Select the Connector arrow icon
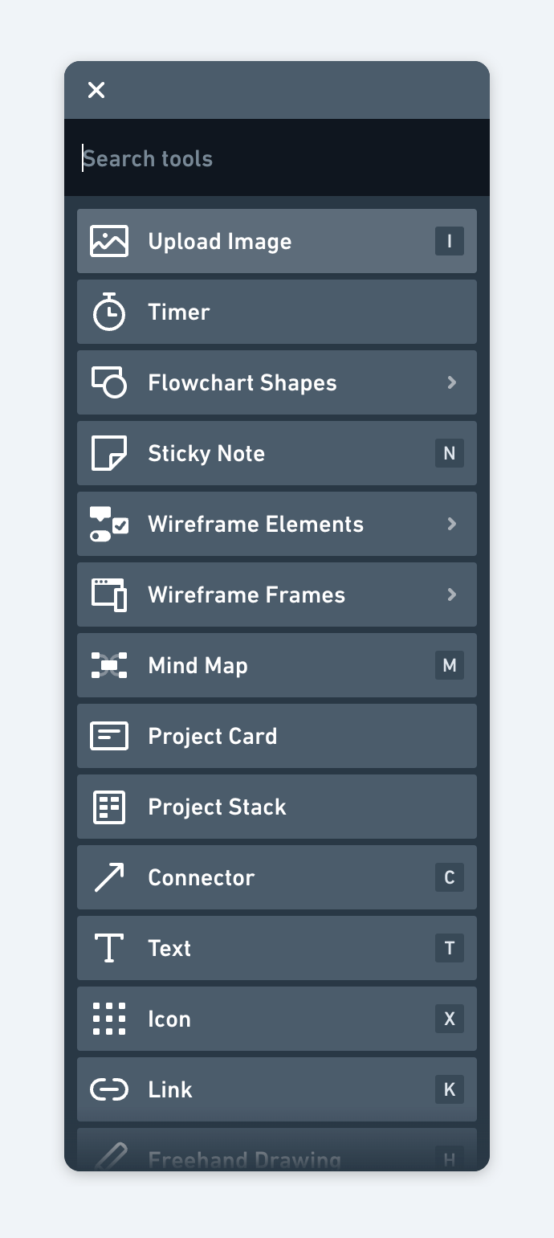Image resolution: width=554 pixels, height=1238 pixels. (109, 876)
